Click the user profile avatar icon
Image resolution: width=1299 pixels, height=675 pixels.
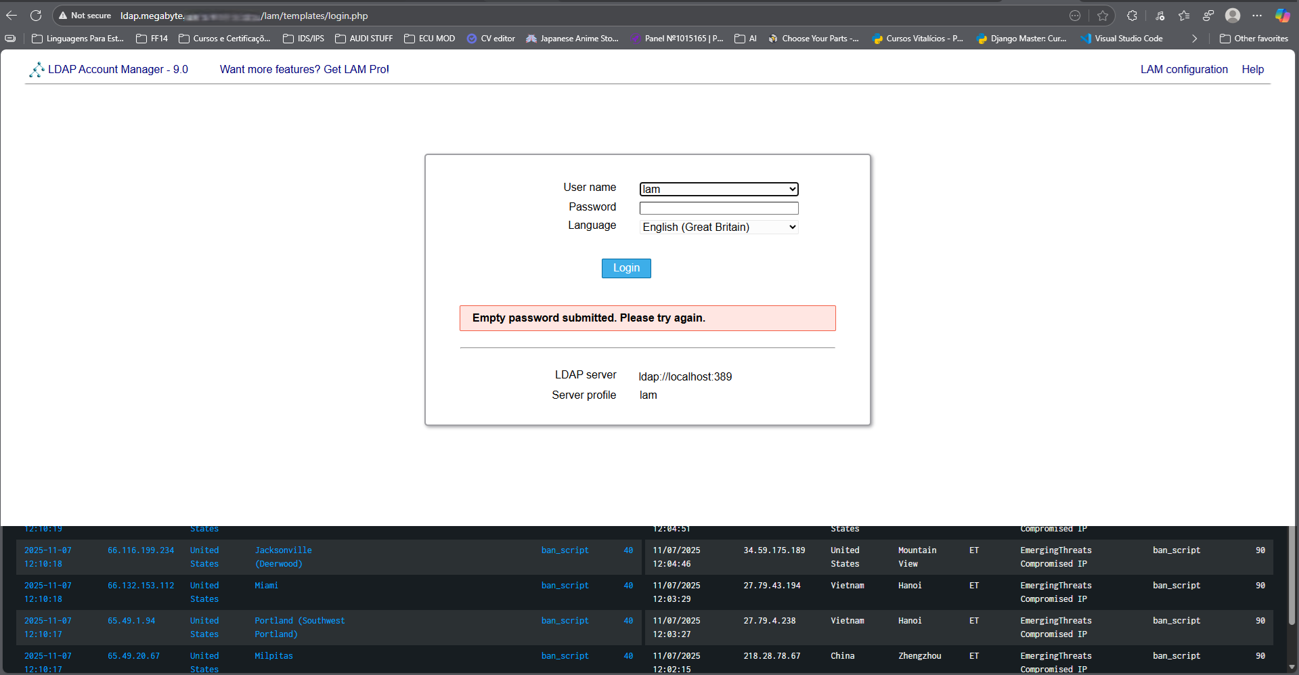coord(1233,16)
